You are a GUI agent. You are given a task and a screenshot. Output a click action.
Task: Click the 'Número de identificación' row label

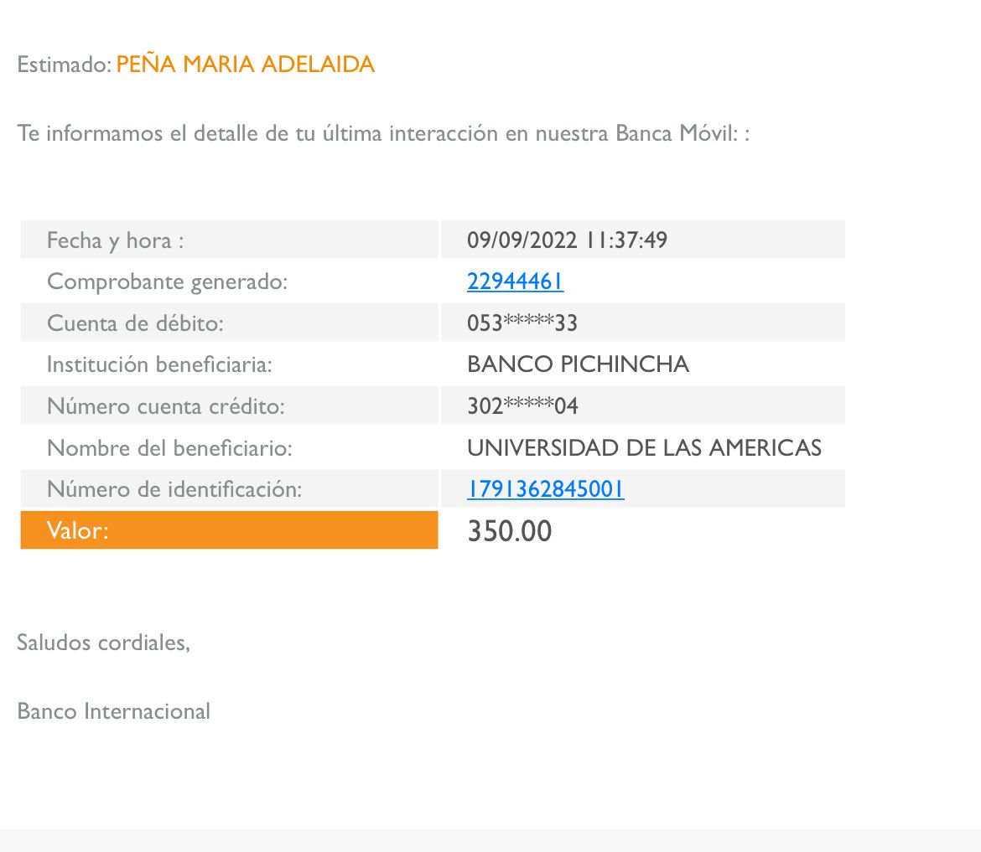pos(174,489)
